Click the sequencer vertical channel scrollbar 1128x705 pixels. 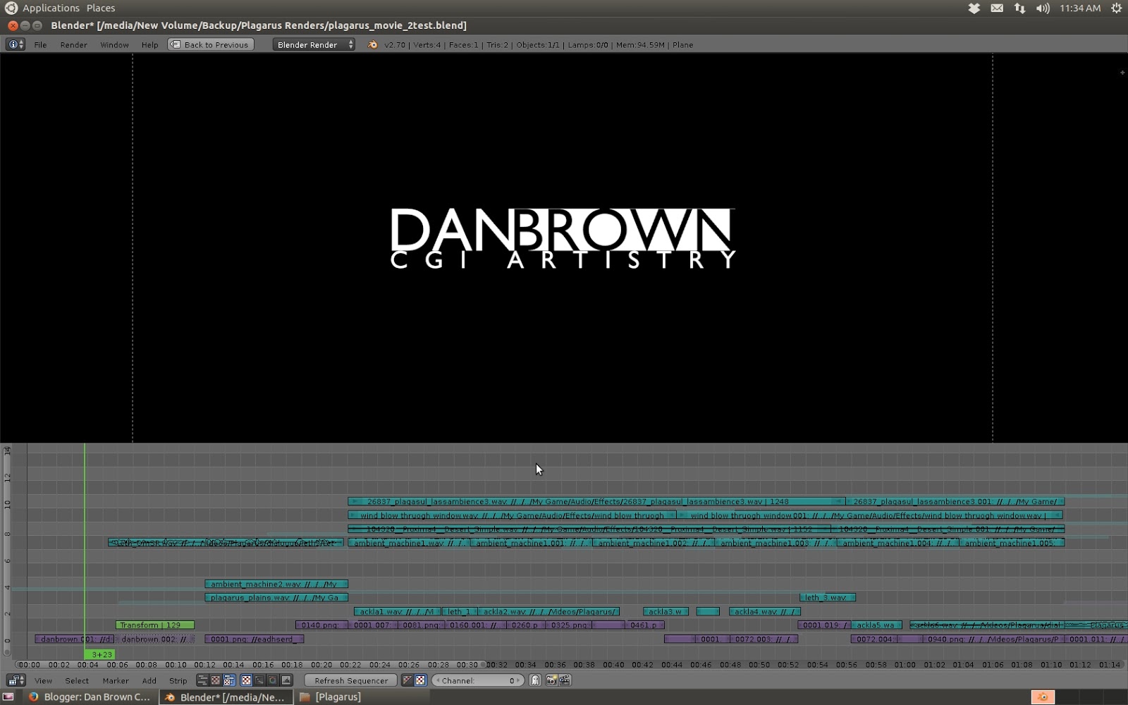pos(7,550)
